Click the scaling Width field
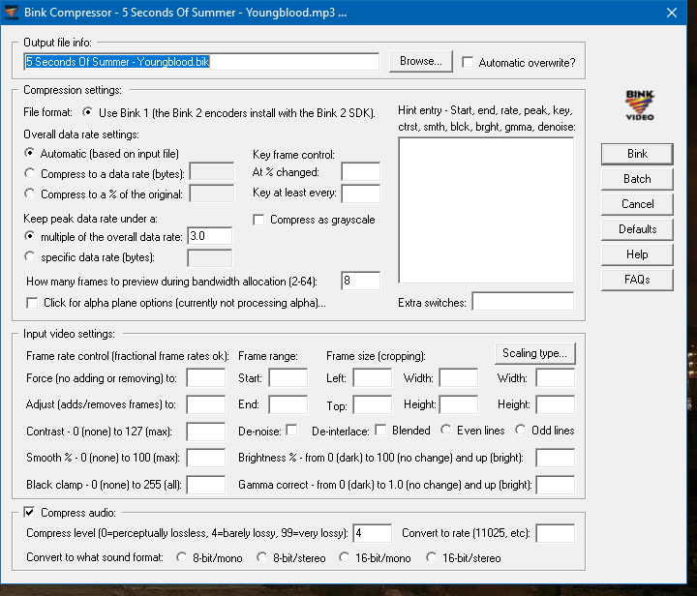Viewport: 697px width, 596px height. (556, 378)
